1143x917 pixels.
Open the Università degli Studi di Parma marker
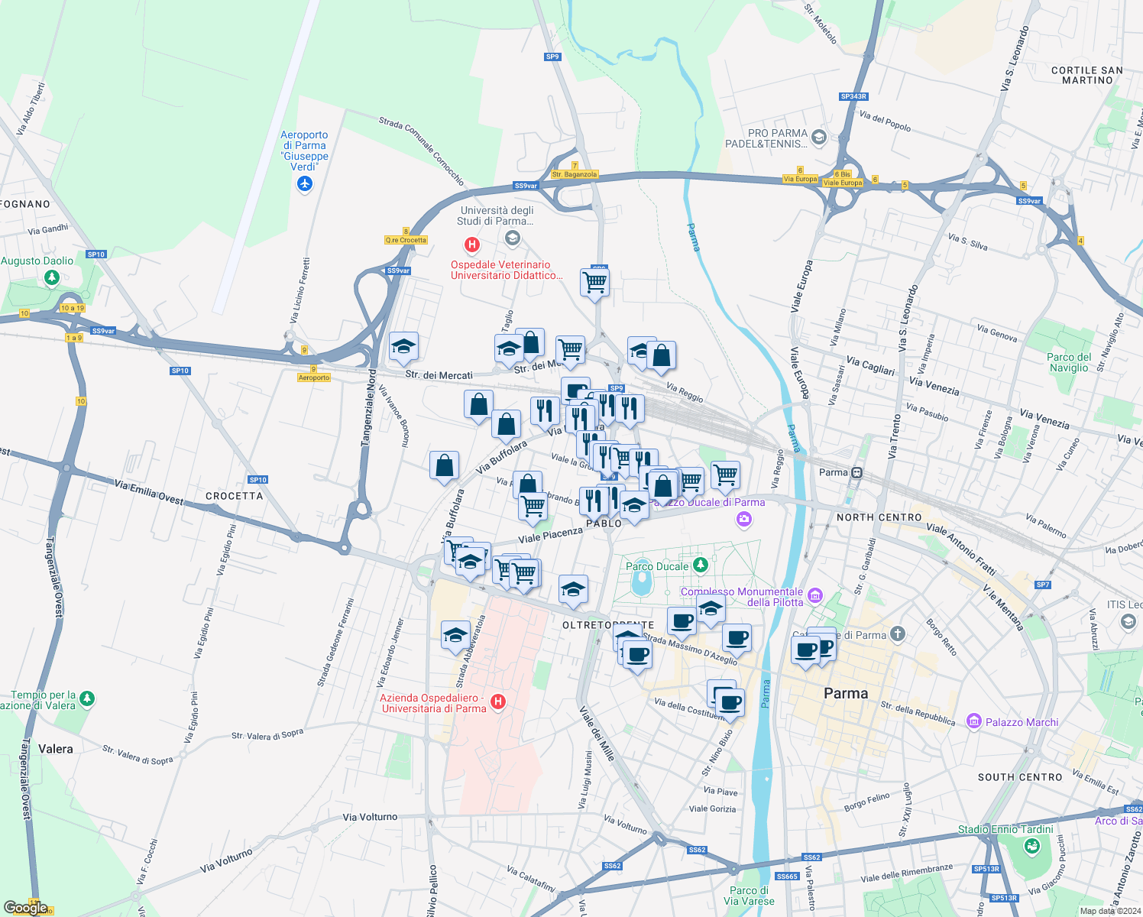(513, 239)
